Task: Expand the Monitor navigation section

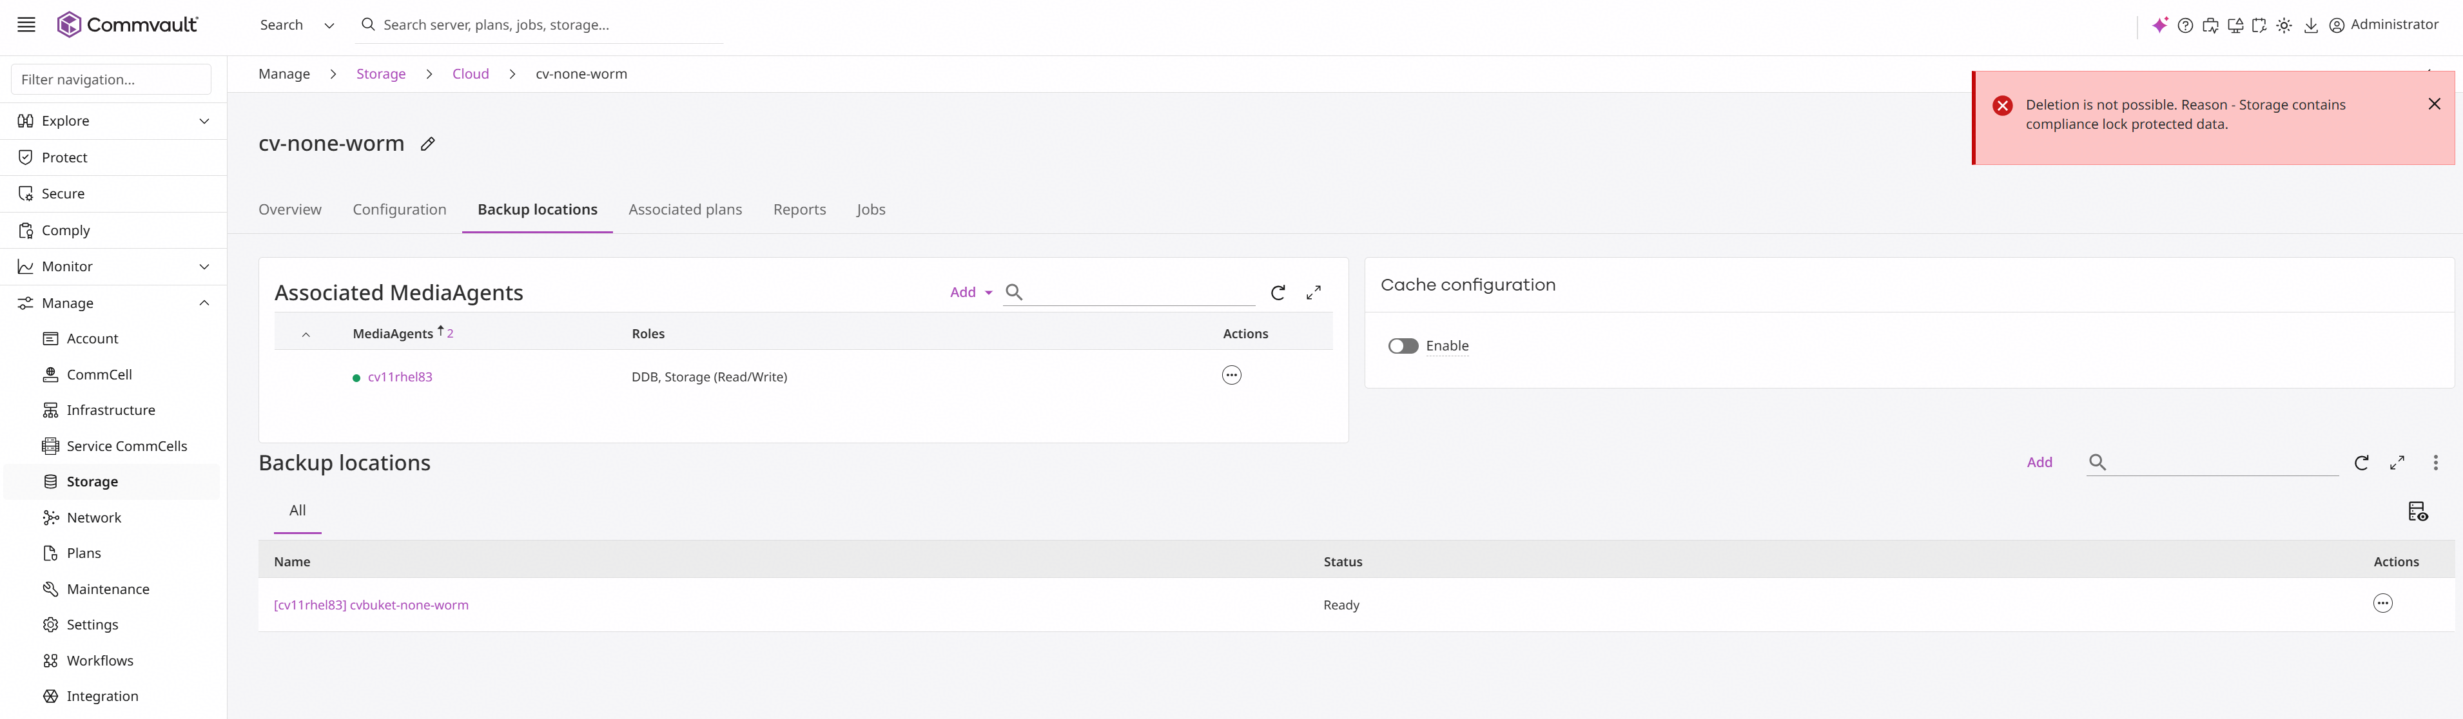Action: click(204, 267)
